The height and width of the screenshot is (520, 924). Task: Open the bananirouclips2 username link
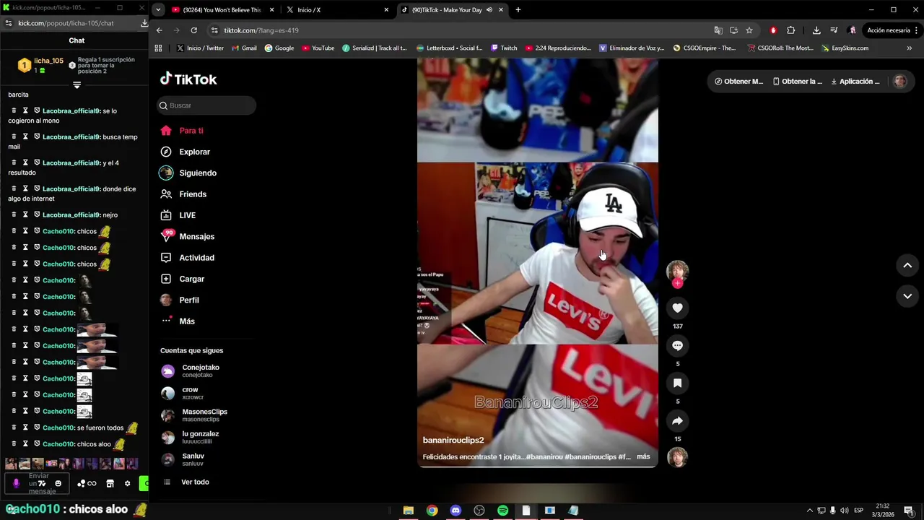pyautogui.click(x=453, y=440)
